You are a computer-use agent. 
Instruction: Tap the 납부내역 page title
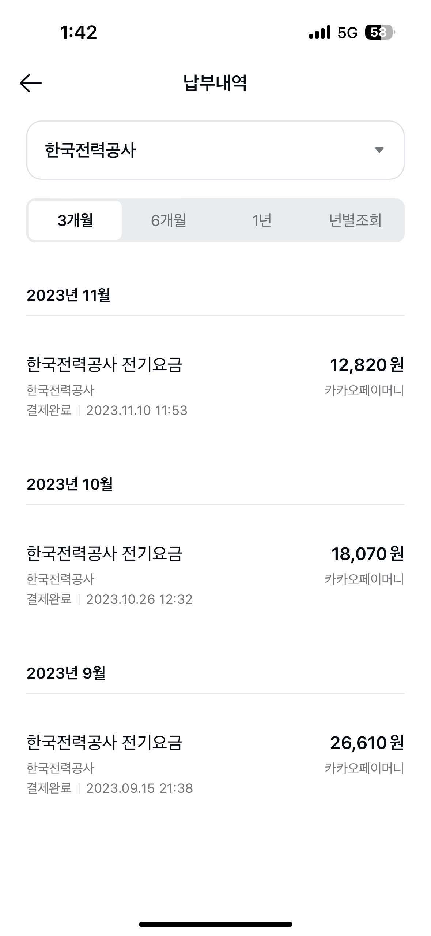pos(215,83)
